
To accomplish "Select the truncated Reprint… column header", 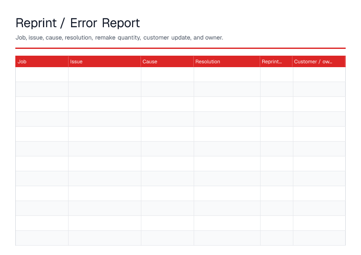I will coord(276,62).
